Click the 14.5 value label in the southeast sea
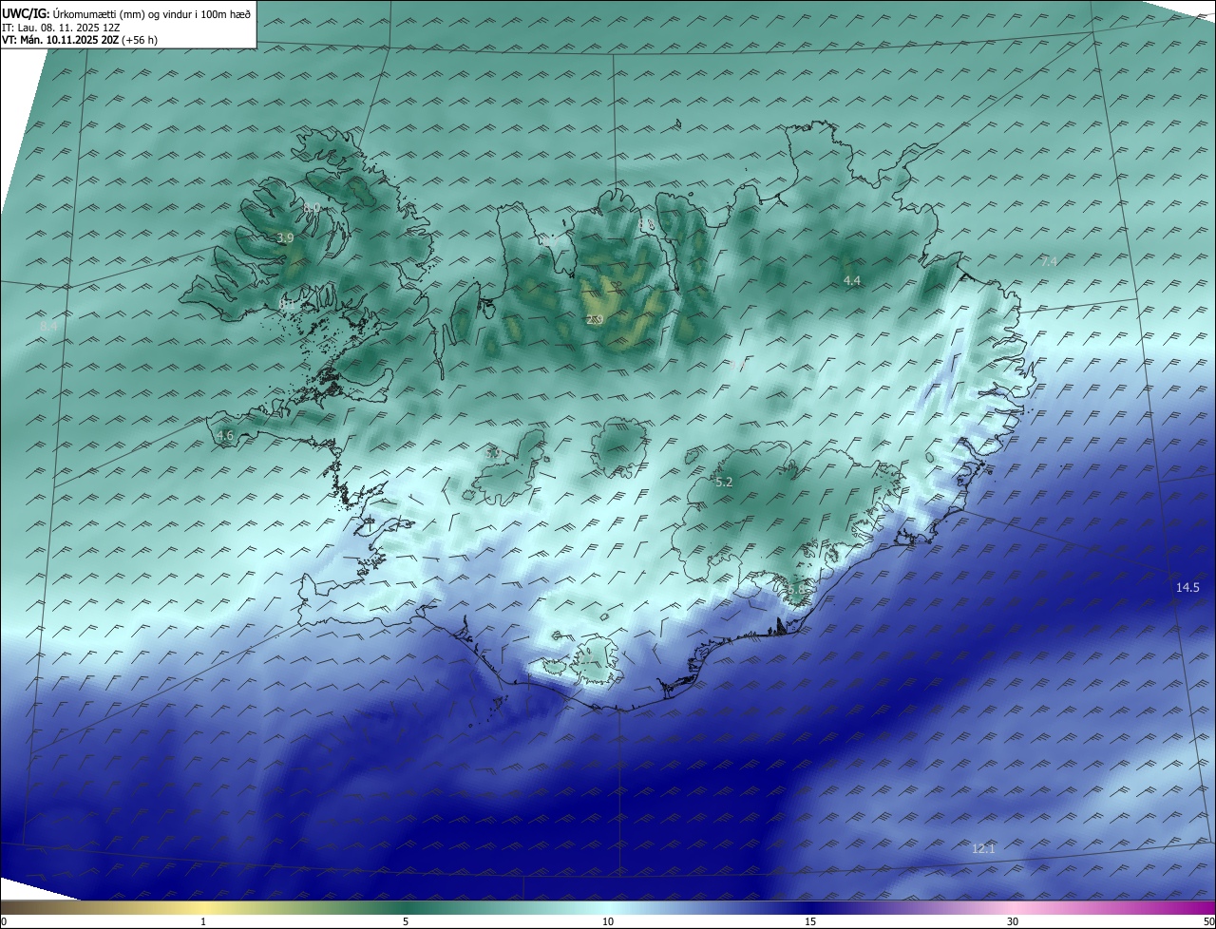Viewport: 1216px width, 929px height. click(x=1187, y=588)
